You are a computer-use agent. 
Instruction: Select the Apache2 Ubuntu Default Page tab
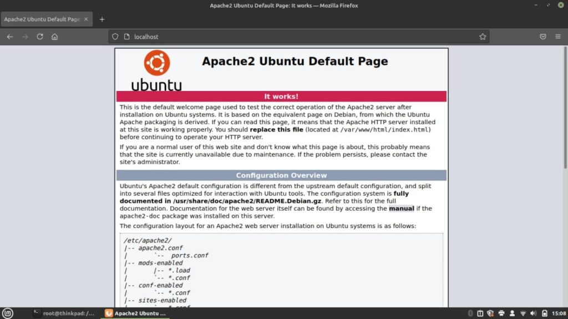pyautogui.click(x=47, y=19)
